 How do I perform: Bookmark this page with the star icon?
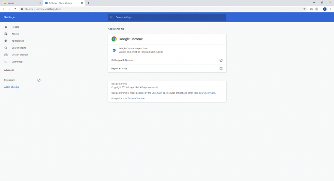(304, 9)
